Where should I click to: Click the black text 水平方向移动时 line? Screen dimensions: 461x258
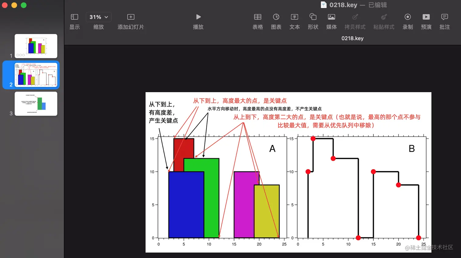[265, 109]
